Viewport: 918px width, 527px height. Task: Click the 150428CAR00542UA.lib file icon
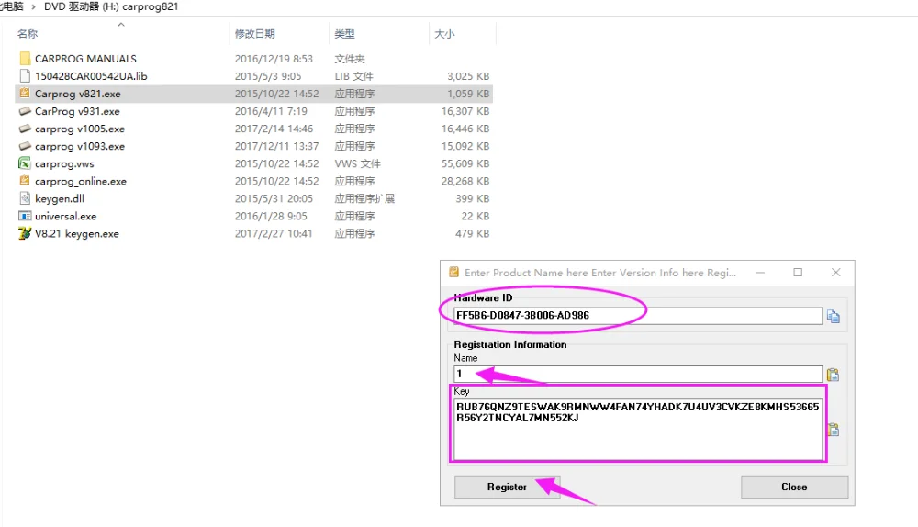tap(25, 76)
